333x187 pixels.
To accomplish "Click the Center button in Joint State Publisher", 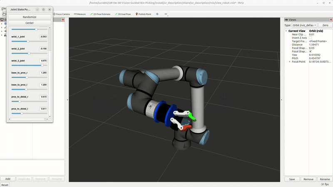I will (x=30, y=23).
